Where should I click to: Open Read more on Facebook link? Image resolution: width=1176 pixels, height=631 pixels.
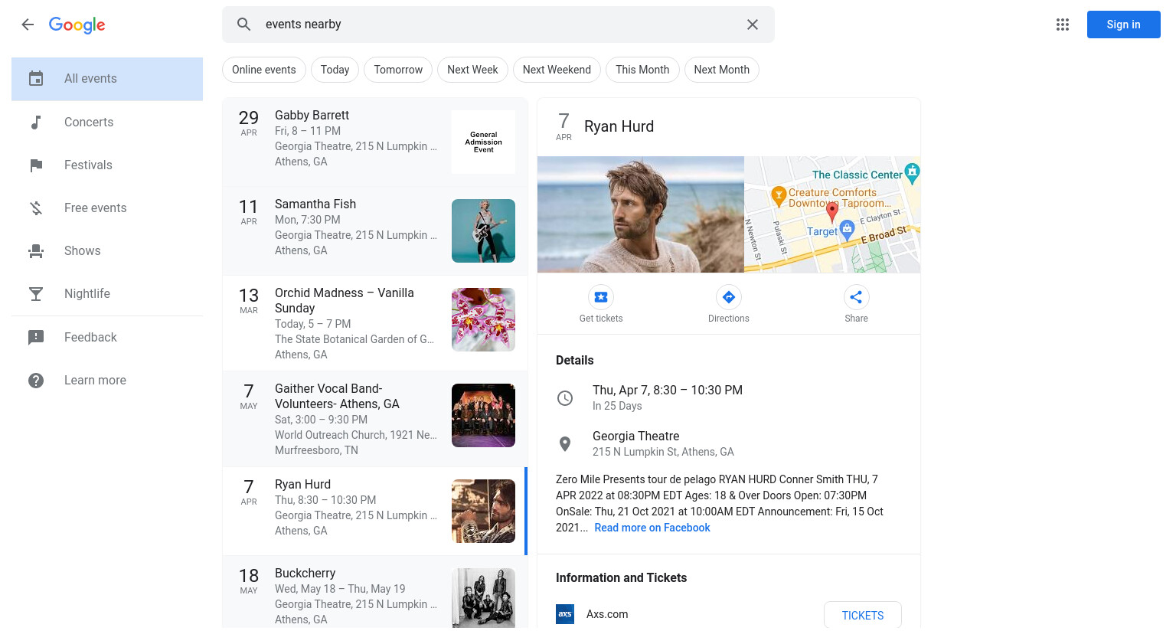tap(652, 528)
